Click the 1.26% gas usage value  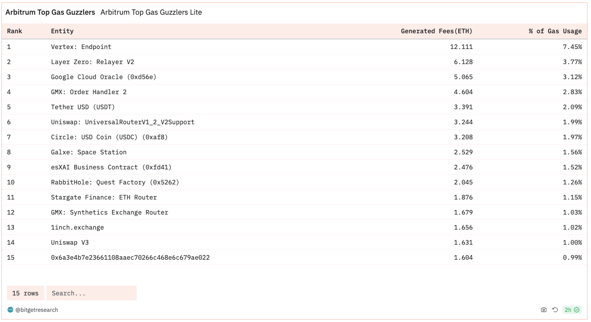(x=572, y=182)
